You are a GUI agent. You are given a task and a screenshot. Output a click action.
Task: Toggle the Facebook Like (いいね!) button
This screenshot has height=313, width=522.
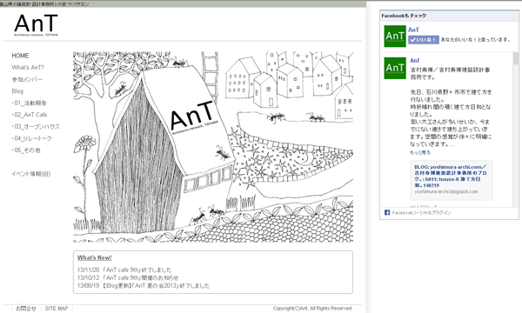point(424,40)
